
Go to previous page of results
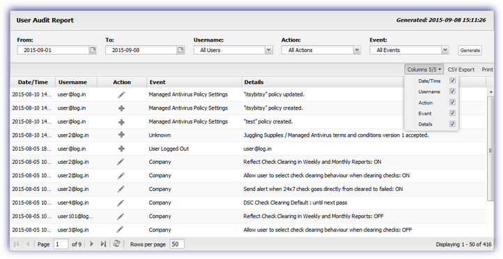click(28, 244)
